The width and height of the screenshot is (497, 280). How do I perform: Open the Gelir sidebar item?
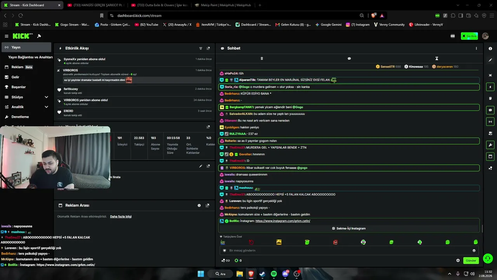[27, 77]
